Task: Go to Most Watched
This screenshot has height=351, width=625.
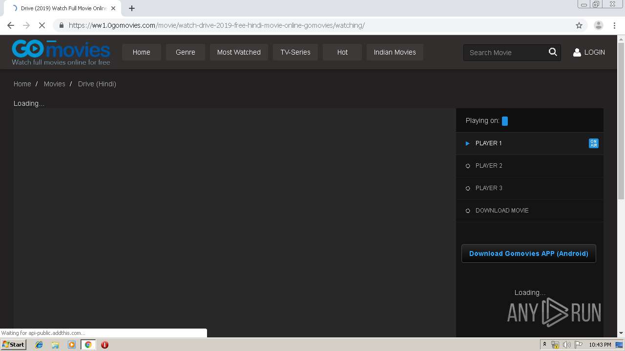Action: (x=239, y=52)
